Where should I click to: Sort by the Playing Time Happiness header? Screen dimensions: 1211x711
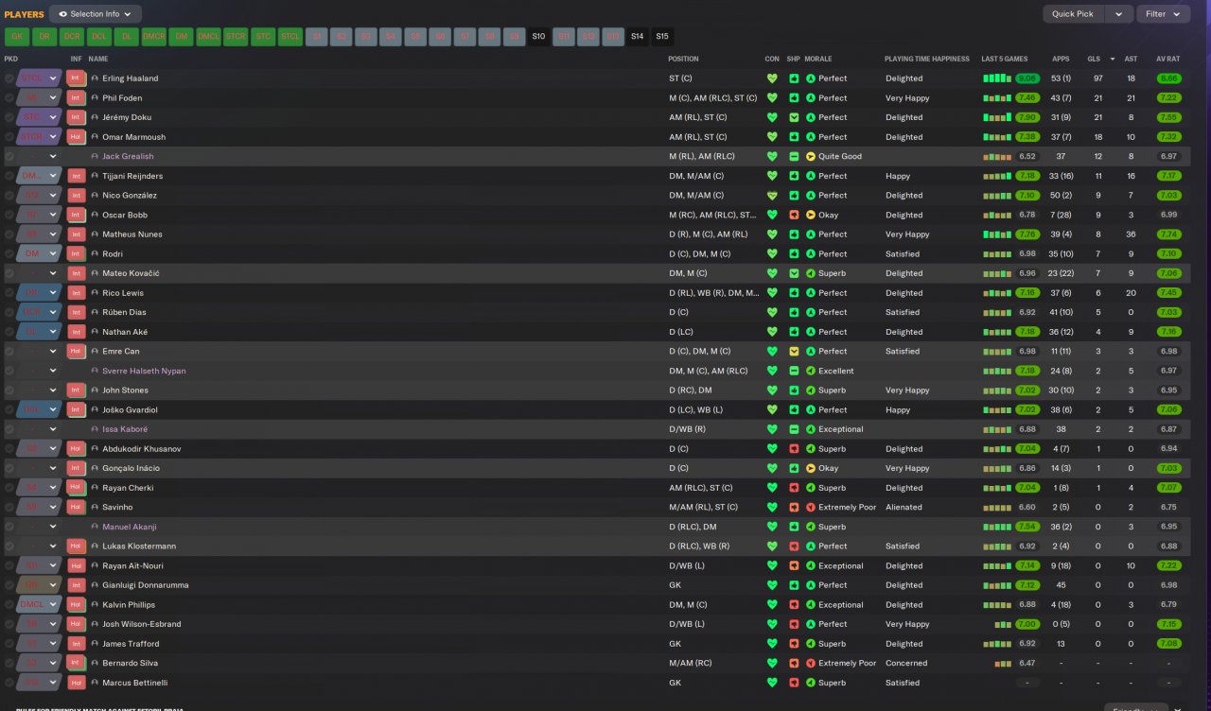click(927, 60)
